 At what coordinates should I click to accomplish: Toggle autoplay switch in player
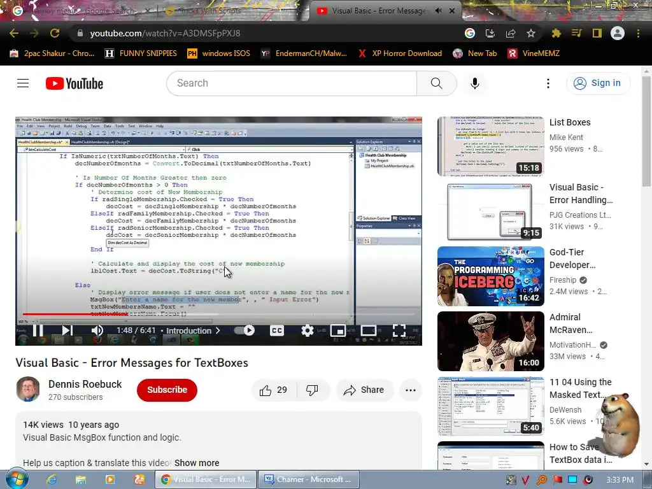pos(244,330)
